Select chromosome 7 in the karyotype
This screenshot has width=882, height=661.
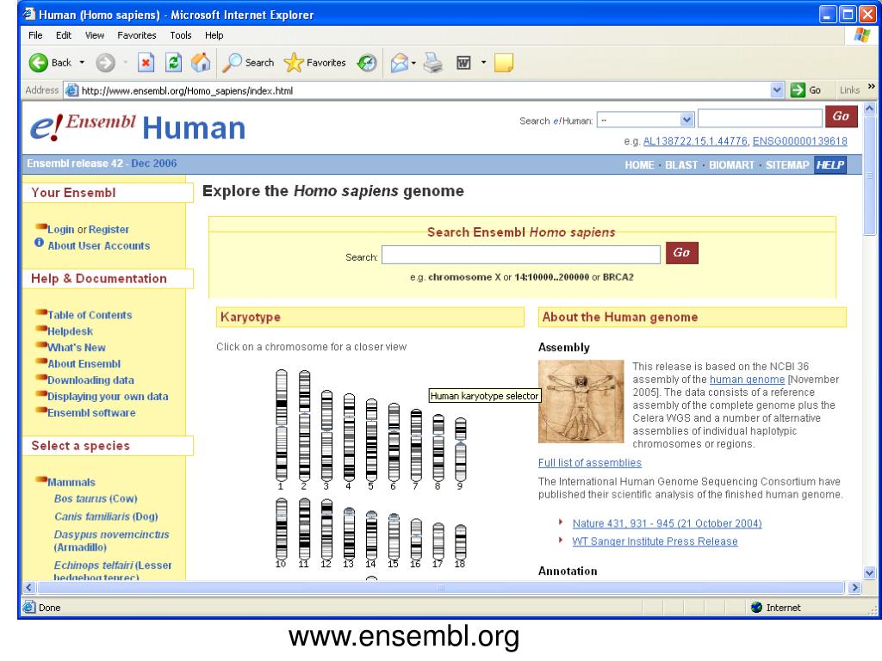pyautogui.click(x=416, y=445)
